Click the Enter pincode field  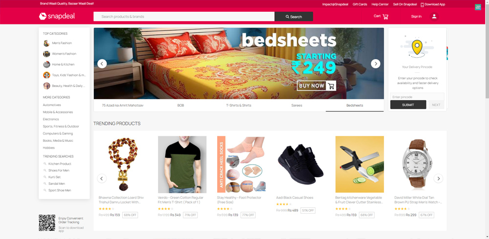click(417, 97)
